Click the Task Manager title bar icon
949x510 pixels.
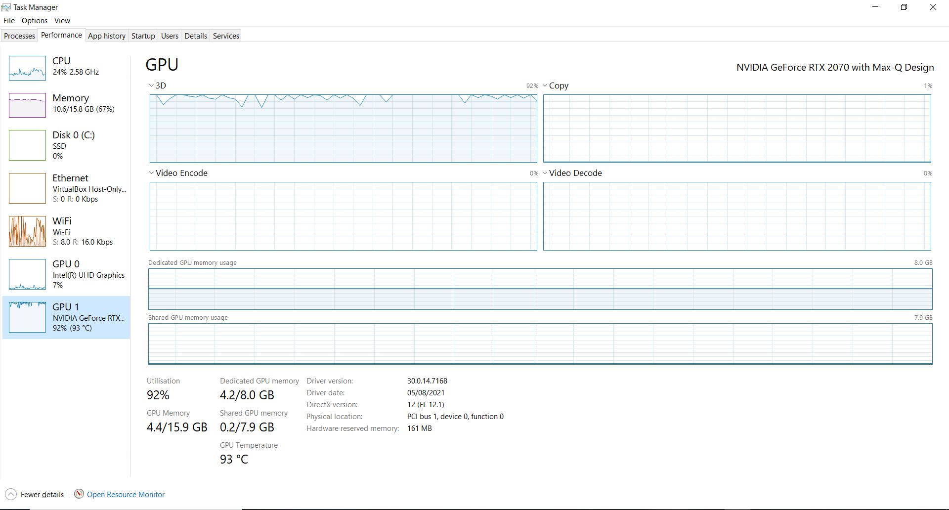[x=6, y=7]
